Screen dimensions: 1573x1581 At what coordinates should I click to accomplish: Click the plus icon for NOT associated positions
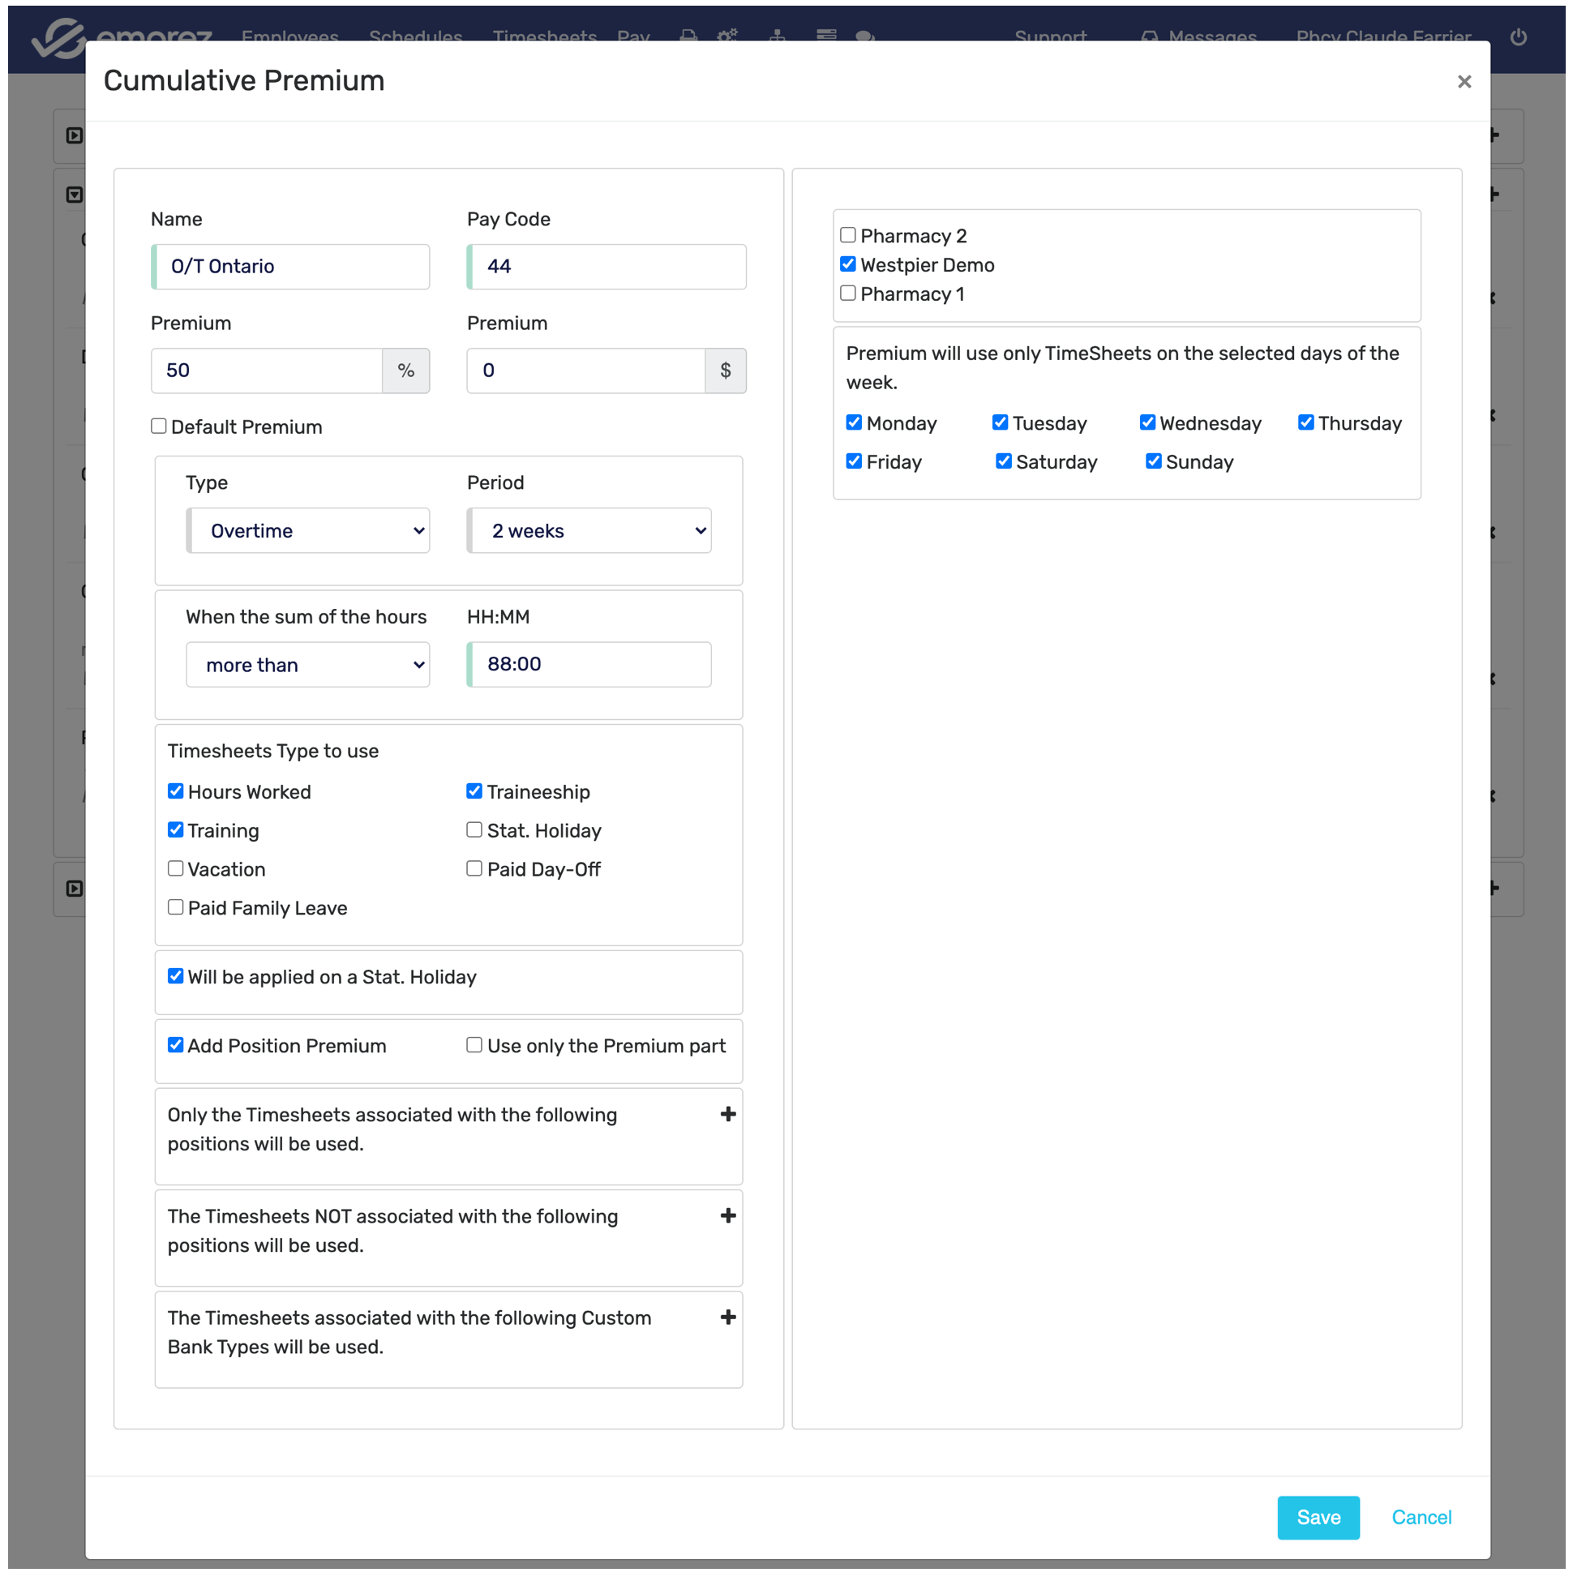[x=727, y=1215]
